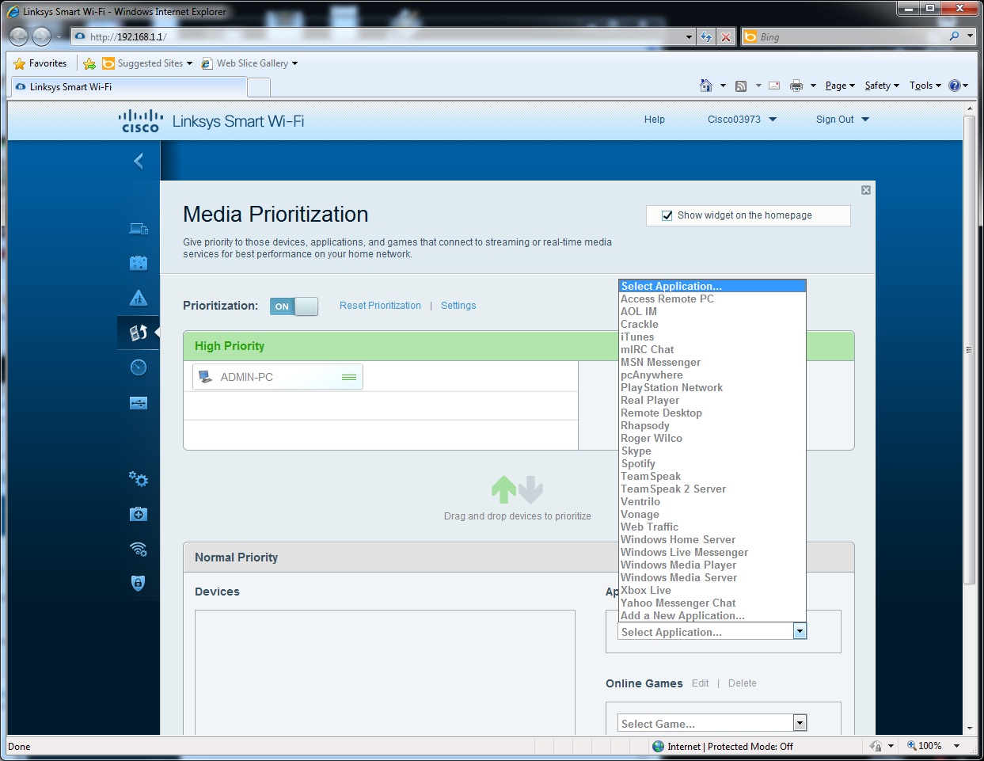Click the RSS feeds toolbar icon
This screenshot has width=984, height=761.
coord(741,86)
